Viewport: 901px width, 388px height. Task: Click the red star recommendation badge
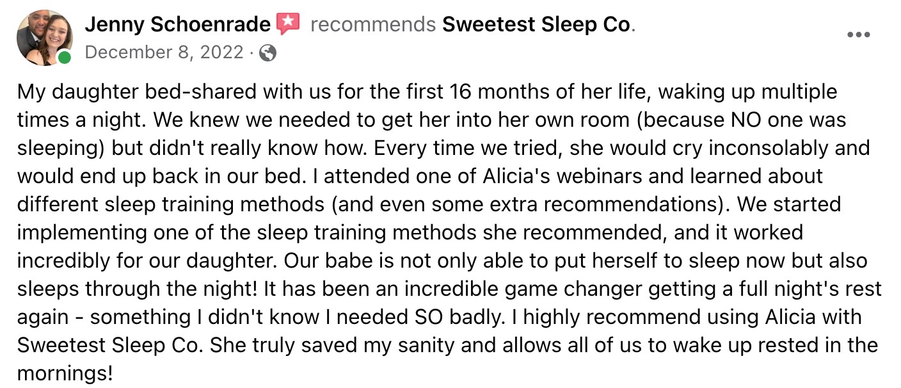coord(288,24)
